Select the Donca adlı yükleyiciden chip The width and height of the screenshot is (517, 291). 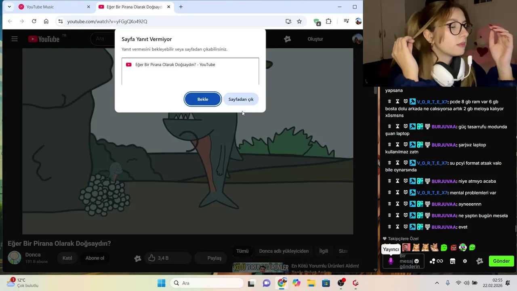click(x=284, y=251)
